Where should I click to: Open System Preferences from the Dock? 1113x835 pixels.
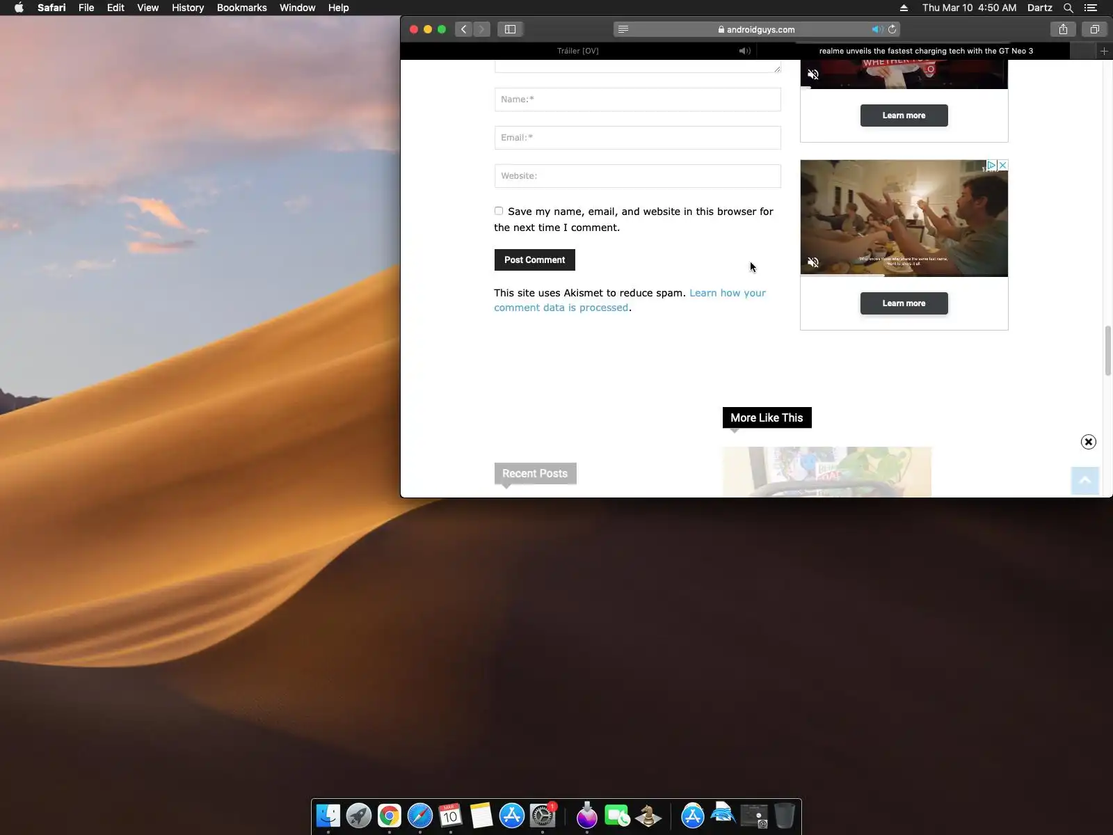(543, 816)
